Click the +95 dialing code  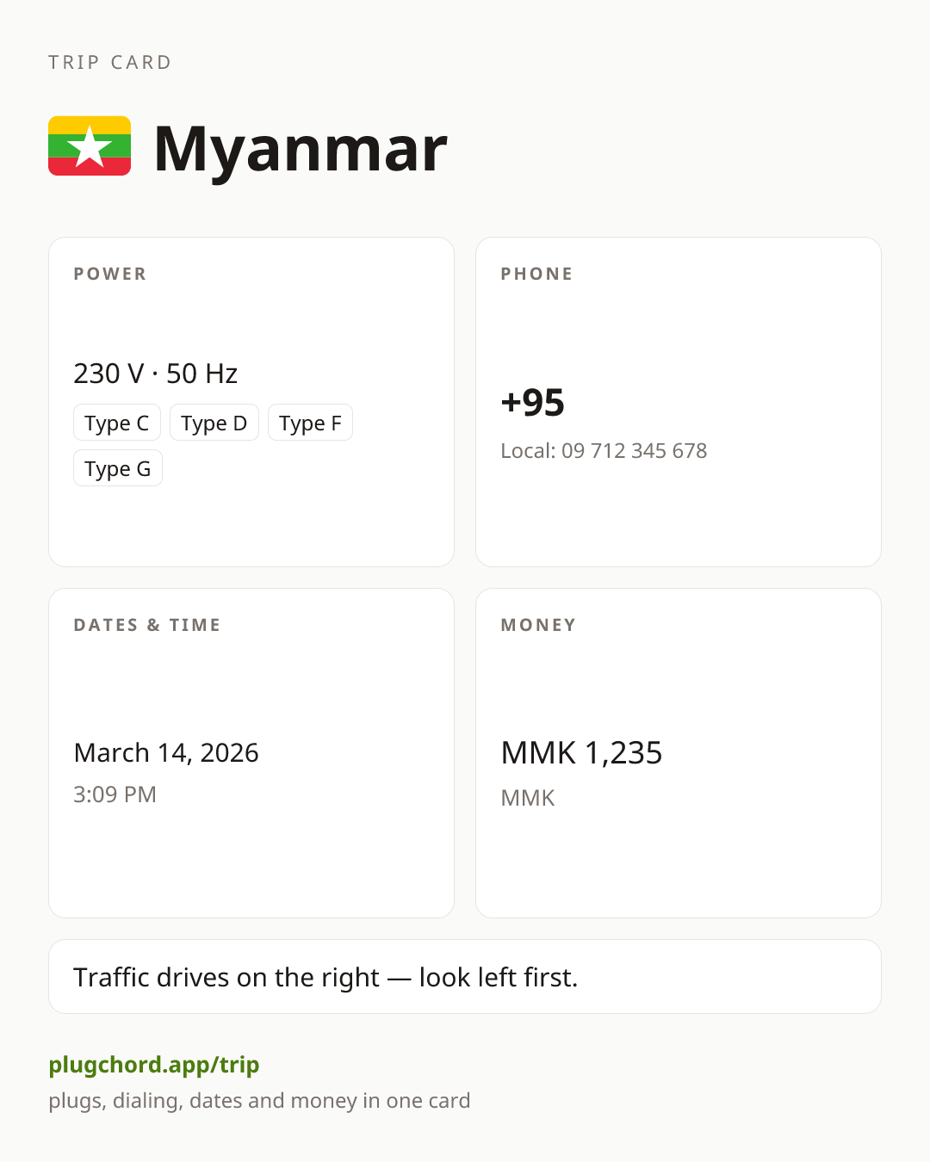[533, 402]
